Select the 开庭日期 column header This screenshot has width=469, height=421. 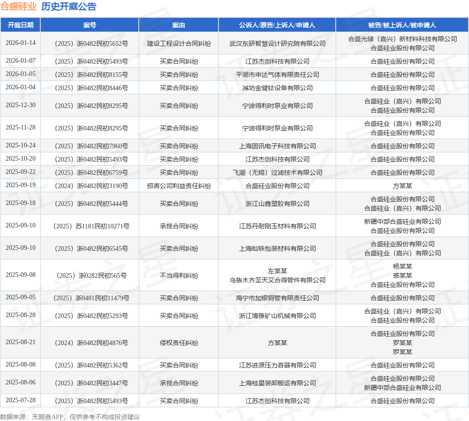(20, 25)
